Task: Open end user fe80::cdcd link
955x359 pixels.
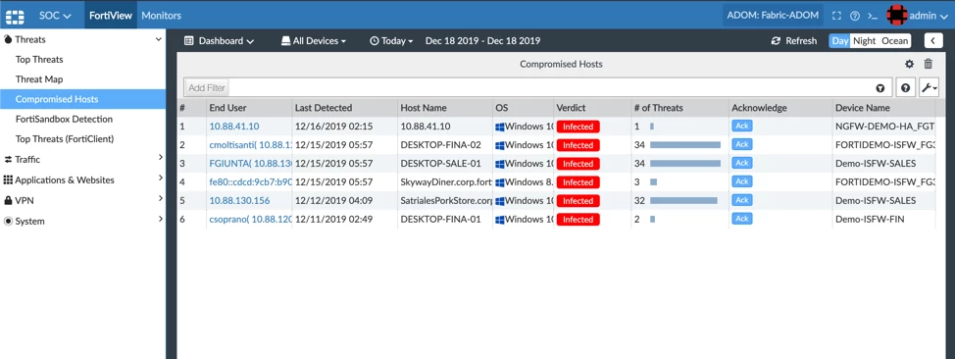Action: (x=250, y=182)
